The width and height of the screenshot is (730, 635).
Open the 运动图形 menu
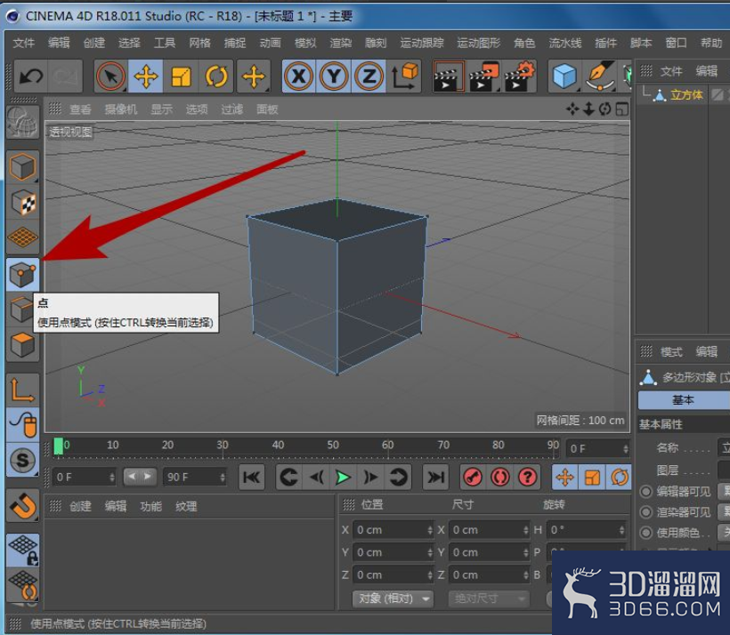pyautogui.click(x=478, y=43)
